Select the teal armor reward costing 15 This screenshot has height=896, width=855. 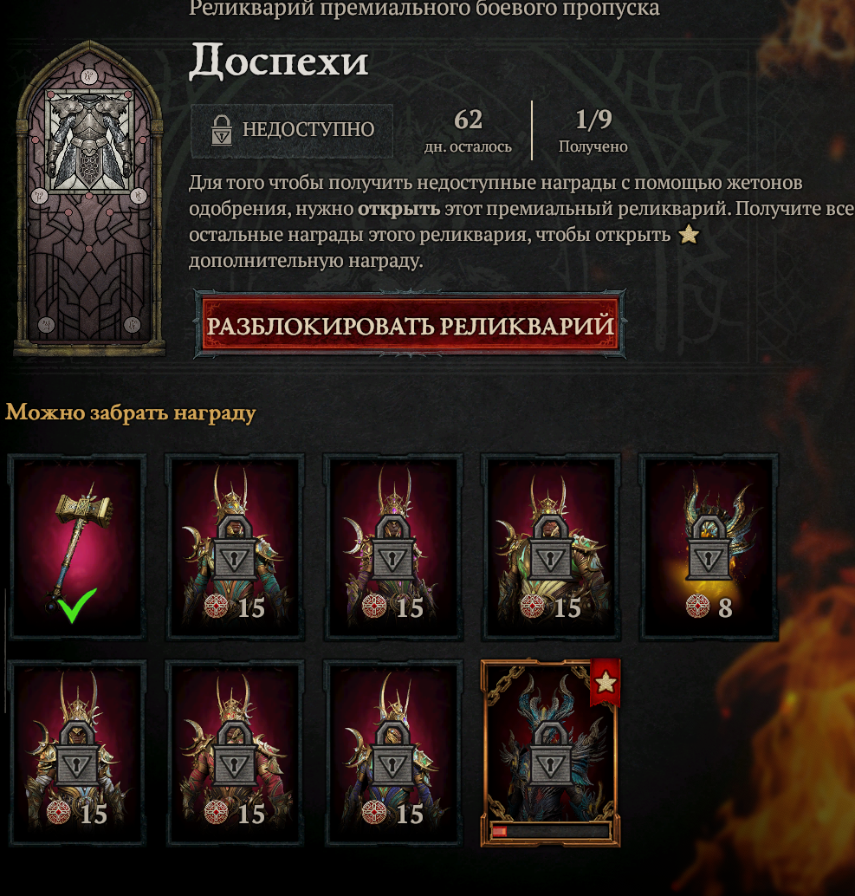(x=235, y=547)
